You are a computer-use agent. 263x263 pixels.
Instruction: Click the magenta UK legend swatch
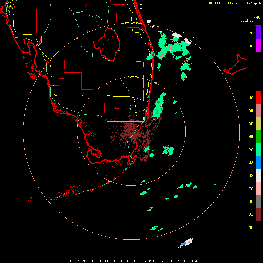pos(258,46)
